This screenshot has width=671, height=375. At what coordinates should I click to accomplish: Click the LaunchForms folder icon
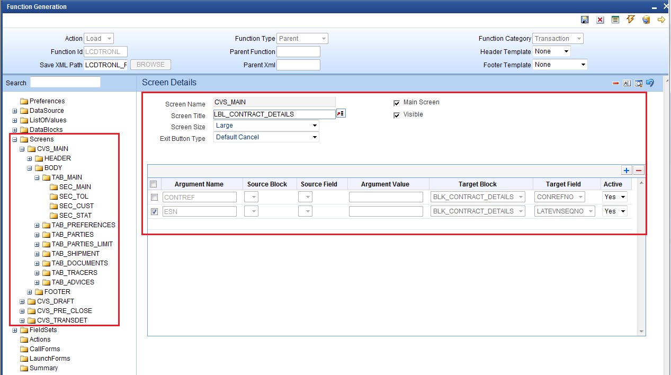click(24, 359)
